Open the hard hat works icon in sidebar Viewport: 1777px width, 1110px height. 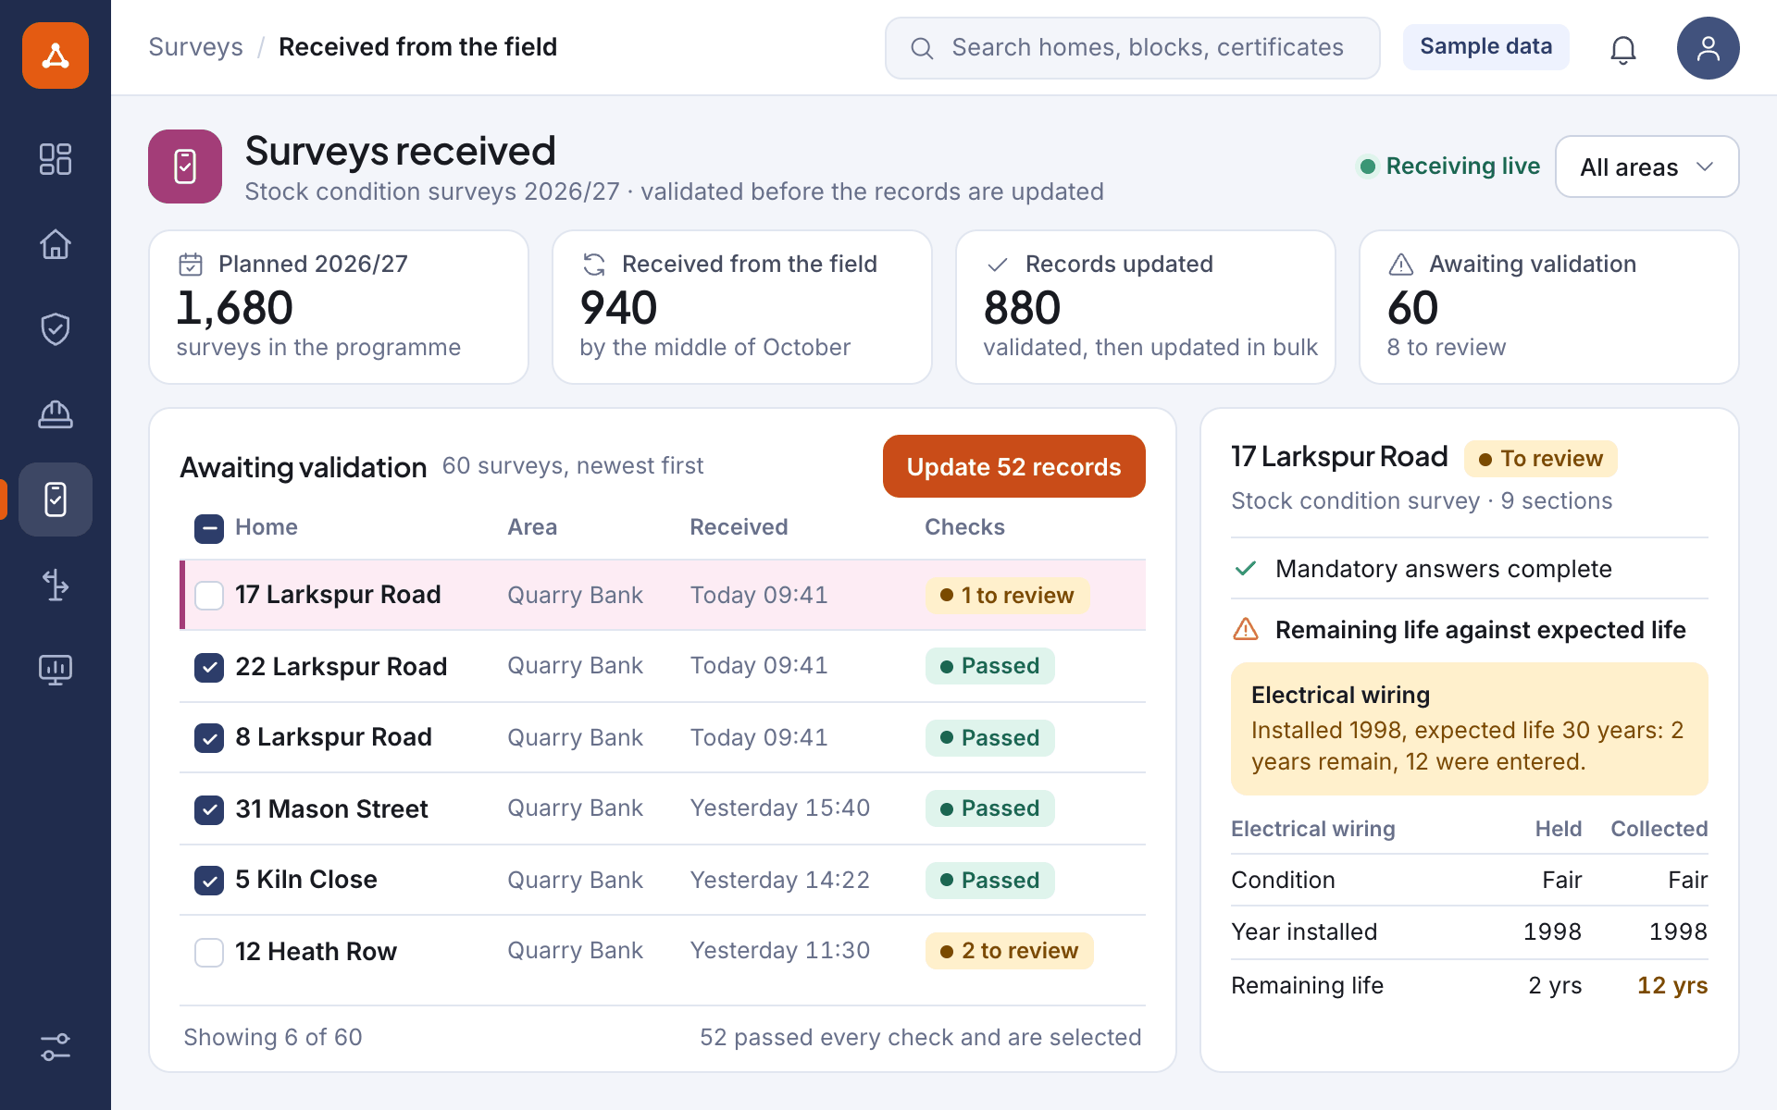tap(56, 414)
